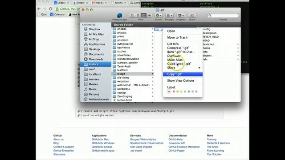Expand the objects folder arrow

pyautogui.click(x=238, y=56)
